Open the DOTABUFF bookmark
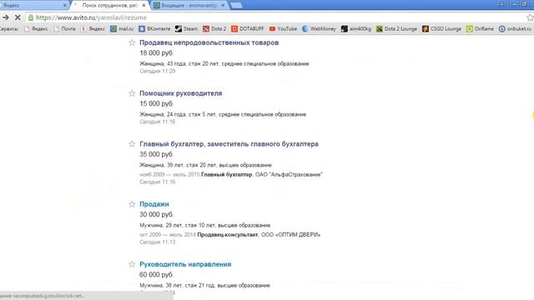534x300 pixels. [x=248, y=29]
